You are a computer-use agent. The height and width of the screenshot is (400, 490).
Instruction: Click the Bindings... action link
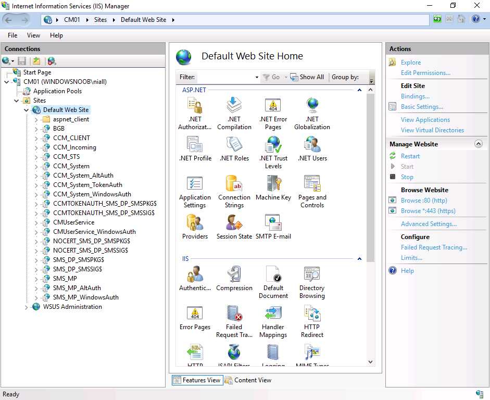(x=415, y=96)
